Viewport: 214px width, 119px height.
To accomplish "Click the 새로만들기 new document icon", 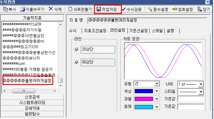I will pos(70,9).
